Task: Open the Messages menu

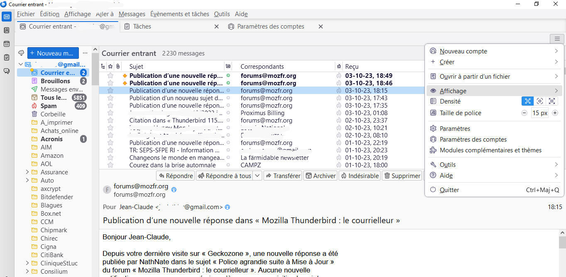Action: click(x=132, y=14)
